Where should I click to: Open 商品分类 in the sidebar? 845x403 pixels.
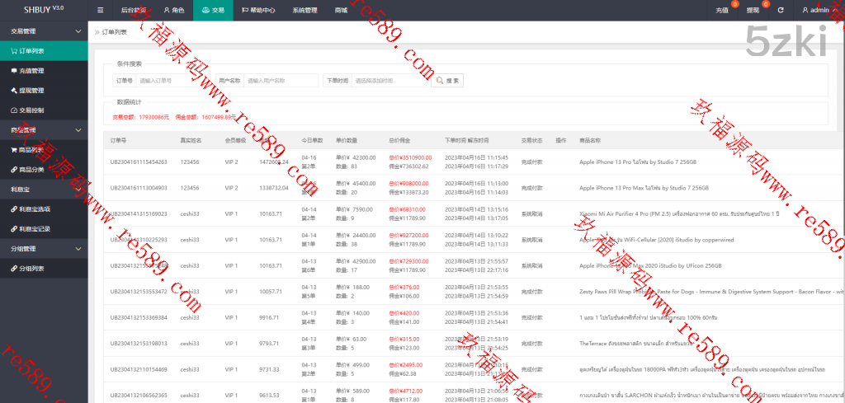(31, 170)
